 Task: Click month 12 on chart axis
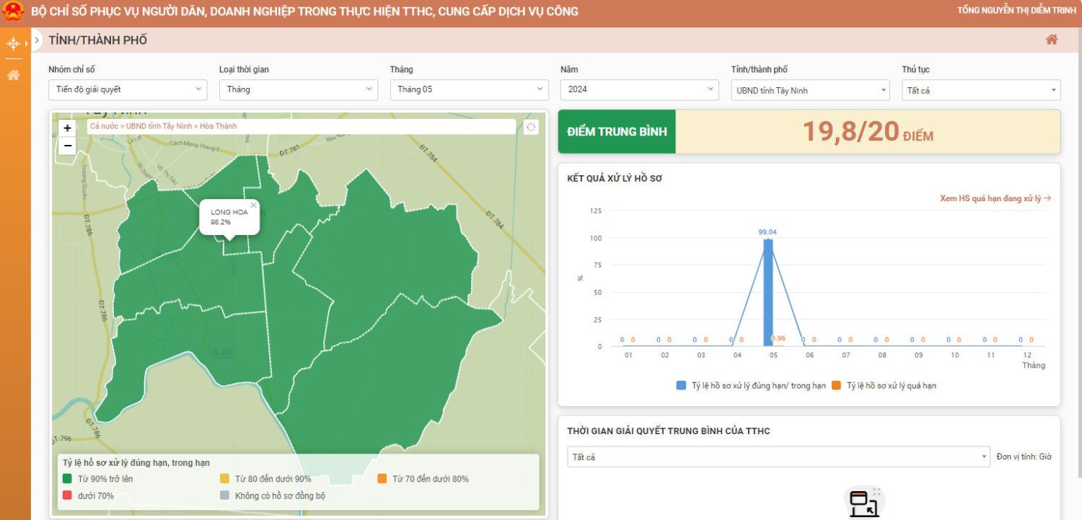pos(1026,356)
